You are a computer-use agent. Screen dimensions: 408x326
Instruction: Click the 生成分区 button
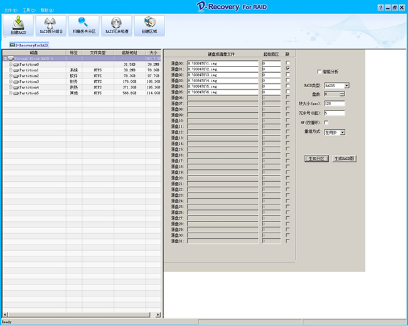[x=316, y=159]
